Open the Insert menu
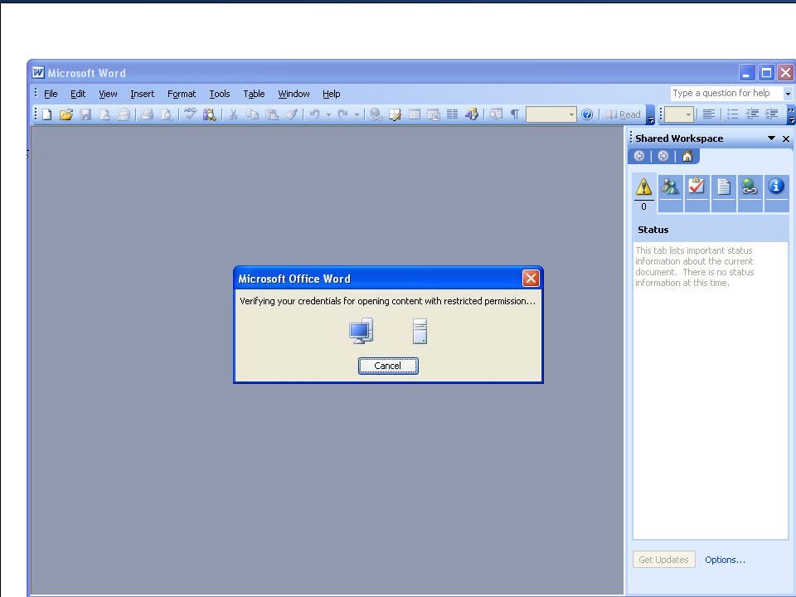 (x=142, y=94)
